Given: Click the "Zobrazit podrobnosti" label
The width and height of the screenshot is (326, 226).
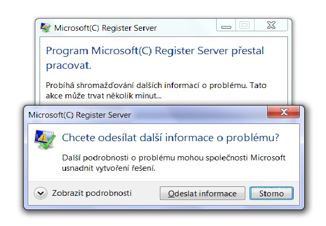Looking at the screenshot, I should pyautogui.click(x=92, y=193).
